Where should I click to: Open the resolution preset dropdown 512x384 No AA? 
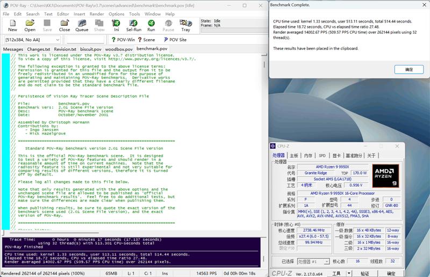[32, 40]
